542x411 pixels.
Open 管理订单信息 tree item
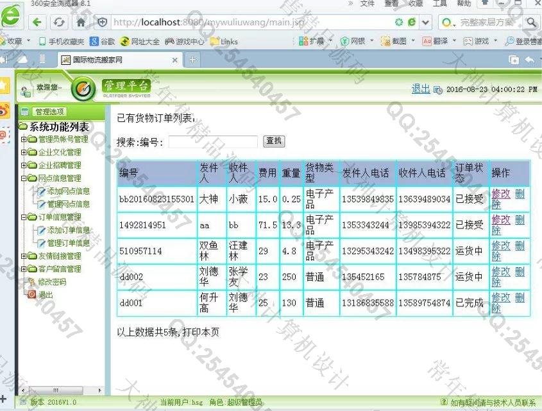tap(68, 243)
